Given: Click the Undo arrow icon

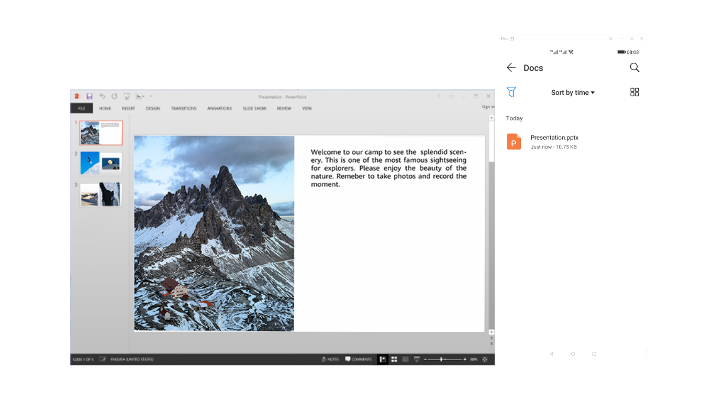Looking at the screenshot, I should tap(102, 97).
